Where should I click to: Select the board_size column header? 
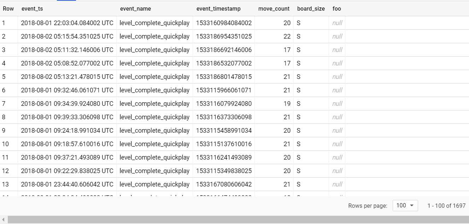pyautogui.click(x=311, y=9)
